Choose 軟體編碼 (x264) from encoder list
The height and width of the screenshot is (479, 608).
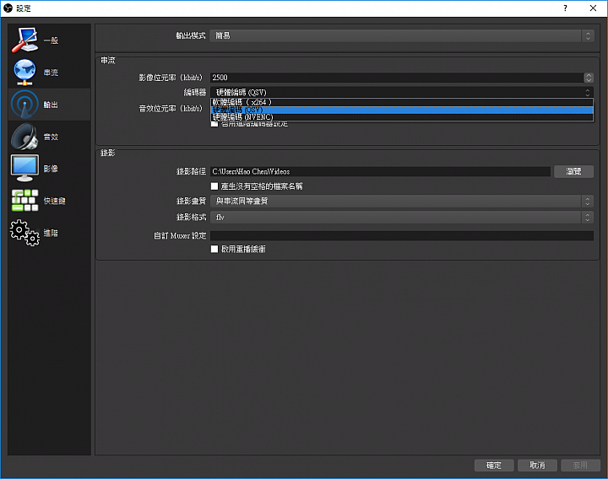[x=402, y=102]
